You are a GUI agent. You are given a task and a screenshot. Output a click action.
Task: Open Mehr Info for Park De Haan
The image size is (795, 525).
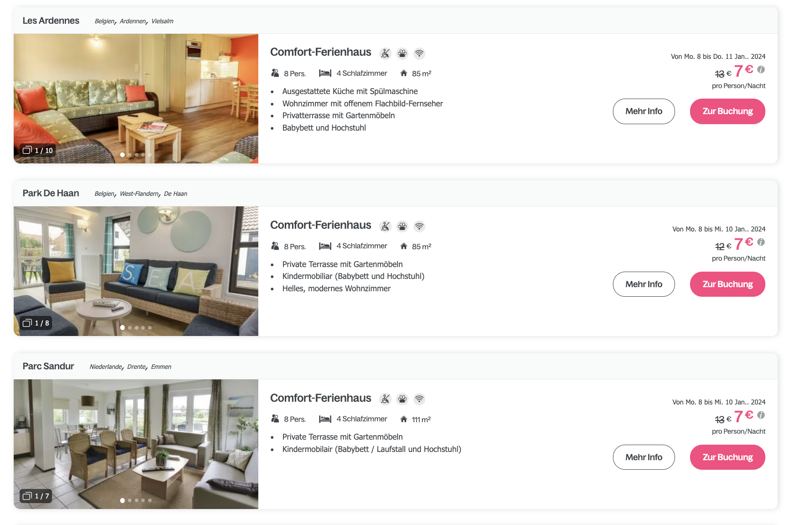[643, 284]
